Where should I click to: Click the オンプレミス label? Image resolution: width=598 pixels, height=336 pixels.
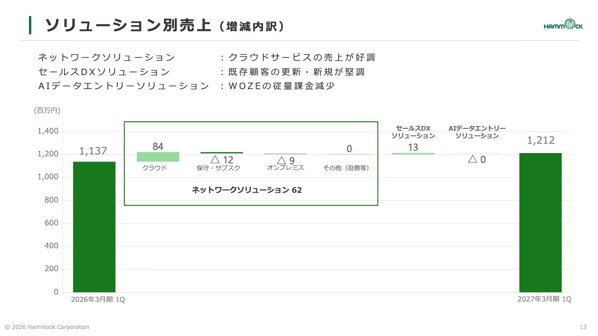point(285,168)
